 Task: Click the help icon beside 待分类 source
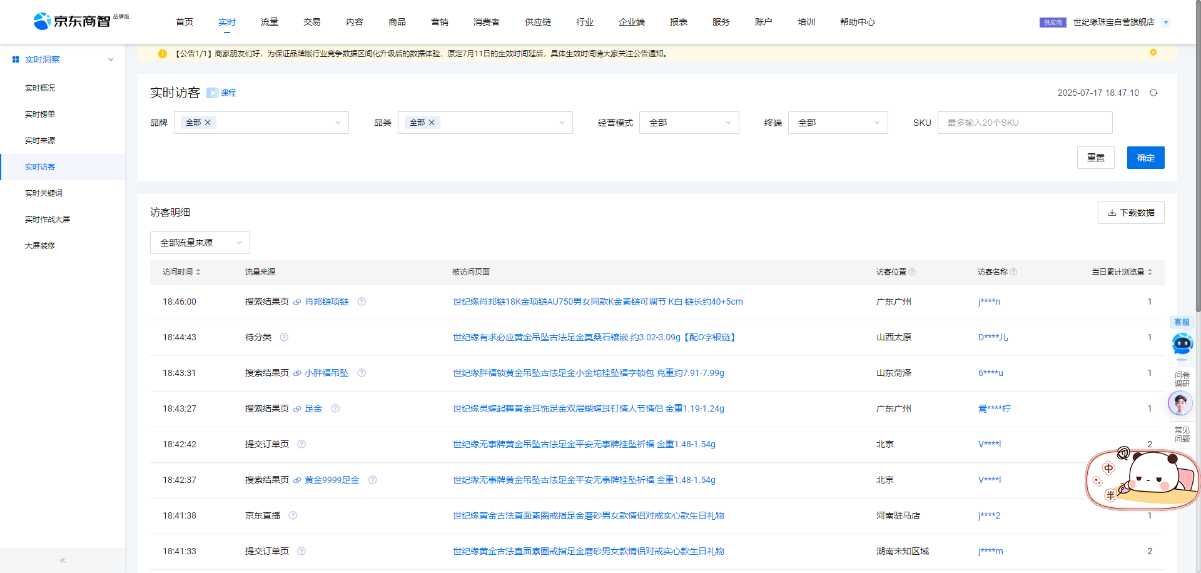(284, 337)
